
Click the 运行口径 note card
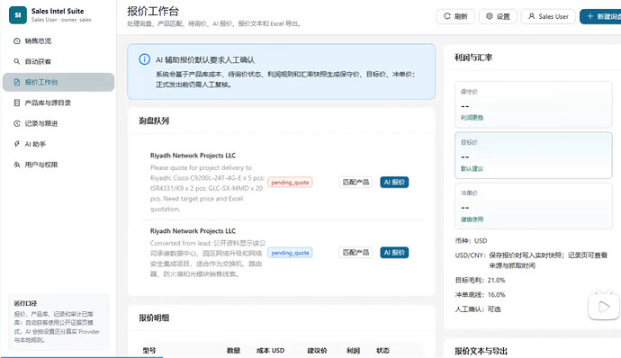[x=58, y=321]
